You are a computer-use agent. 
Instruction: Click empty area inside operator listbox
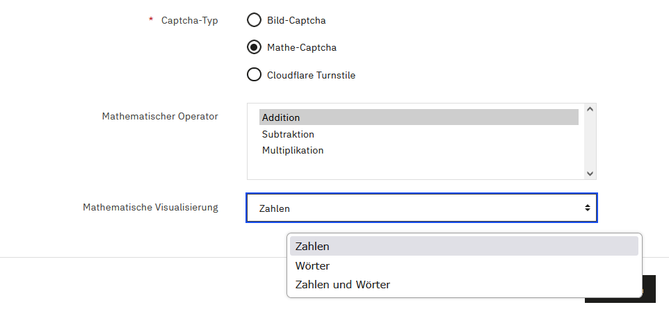click(419, 168)
